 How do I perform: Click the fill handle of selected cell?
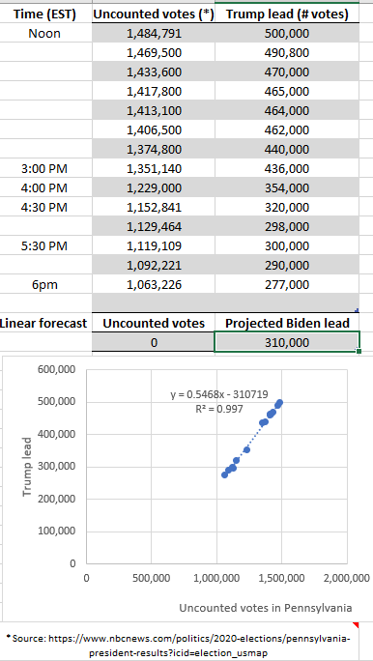pyautogui.click(x=359, y=351)
